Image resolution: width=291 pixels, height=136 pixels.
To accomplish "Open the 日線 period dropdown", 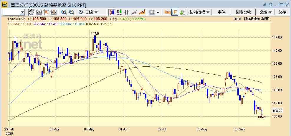I will (91, 12).
